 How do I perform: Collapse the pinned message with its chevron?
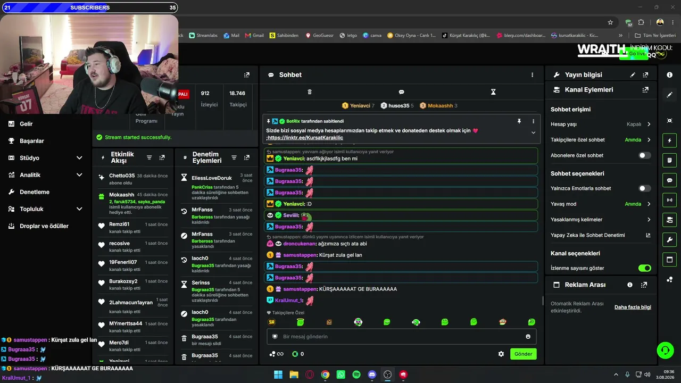pyautogui.click(x=533, y=132)
